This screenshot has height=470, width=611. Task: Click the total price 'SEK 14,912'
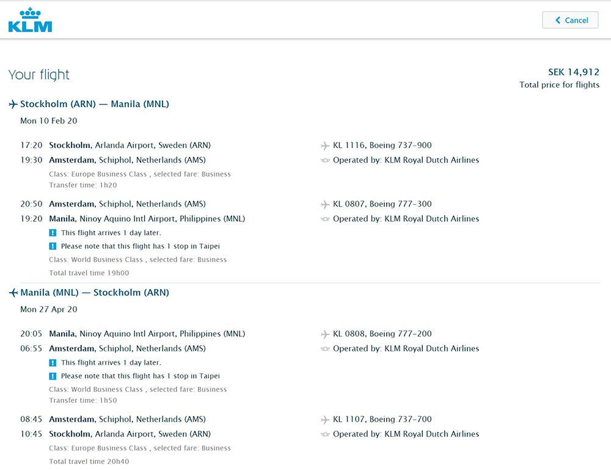click(574, 72)
